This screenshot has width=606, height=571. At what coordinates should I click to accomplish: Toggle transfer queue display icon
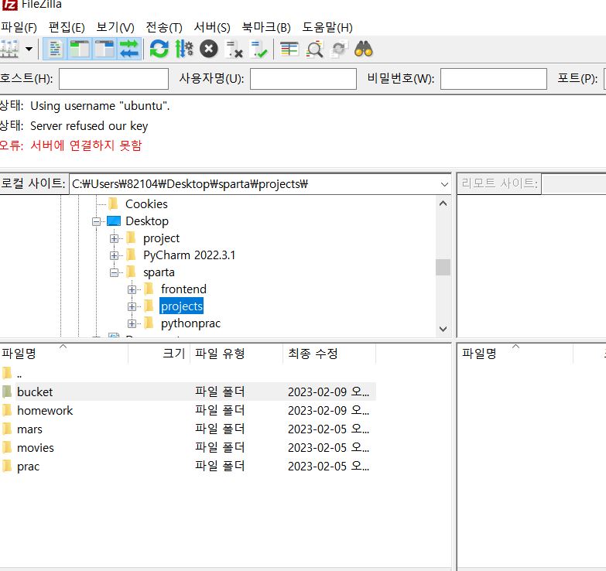click(129, 49)
